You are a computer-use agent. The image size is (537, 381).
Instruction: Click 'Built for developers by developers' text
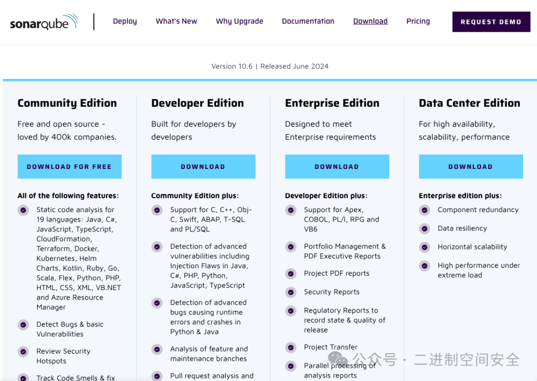click(194, 130)
